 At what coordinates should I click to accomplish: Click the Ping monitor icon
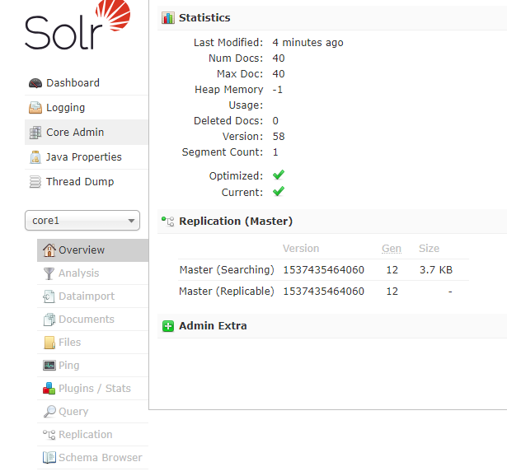(49, 366)
